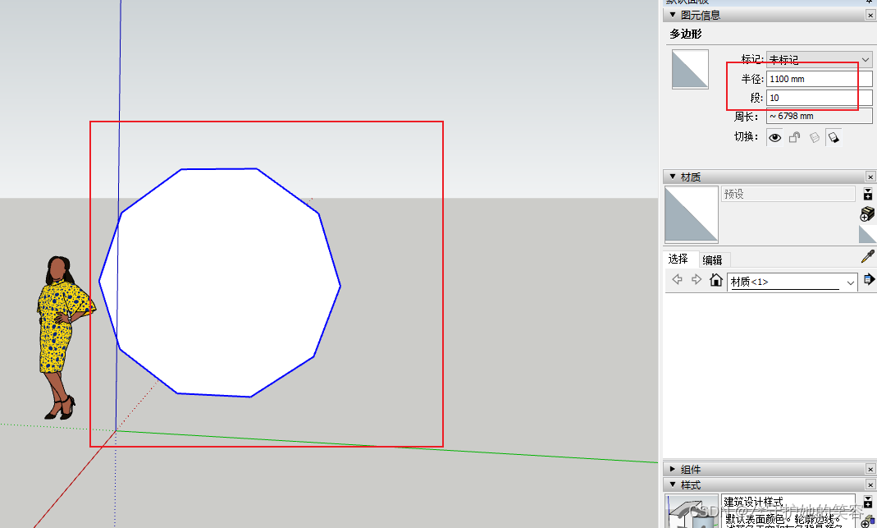Close the 材质 panel
Screen dimensions: 877x528
click(870, 177)
